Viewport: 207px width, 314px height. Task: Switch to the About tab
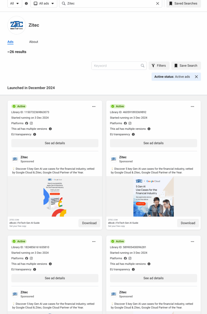(x=33, y=42)
